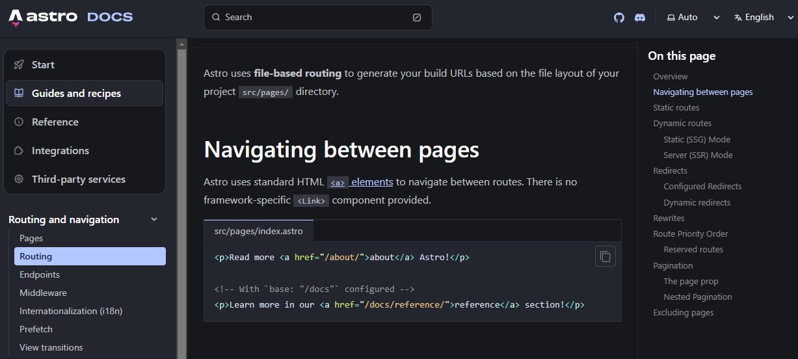Screen dimensions: 798x359
Task: Jump to Static (SSG) Mode
Action: click(x=697, y=139)
